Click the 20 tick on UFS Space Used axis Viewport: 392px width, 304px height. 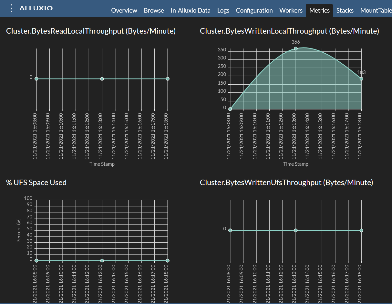[30, 247]
